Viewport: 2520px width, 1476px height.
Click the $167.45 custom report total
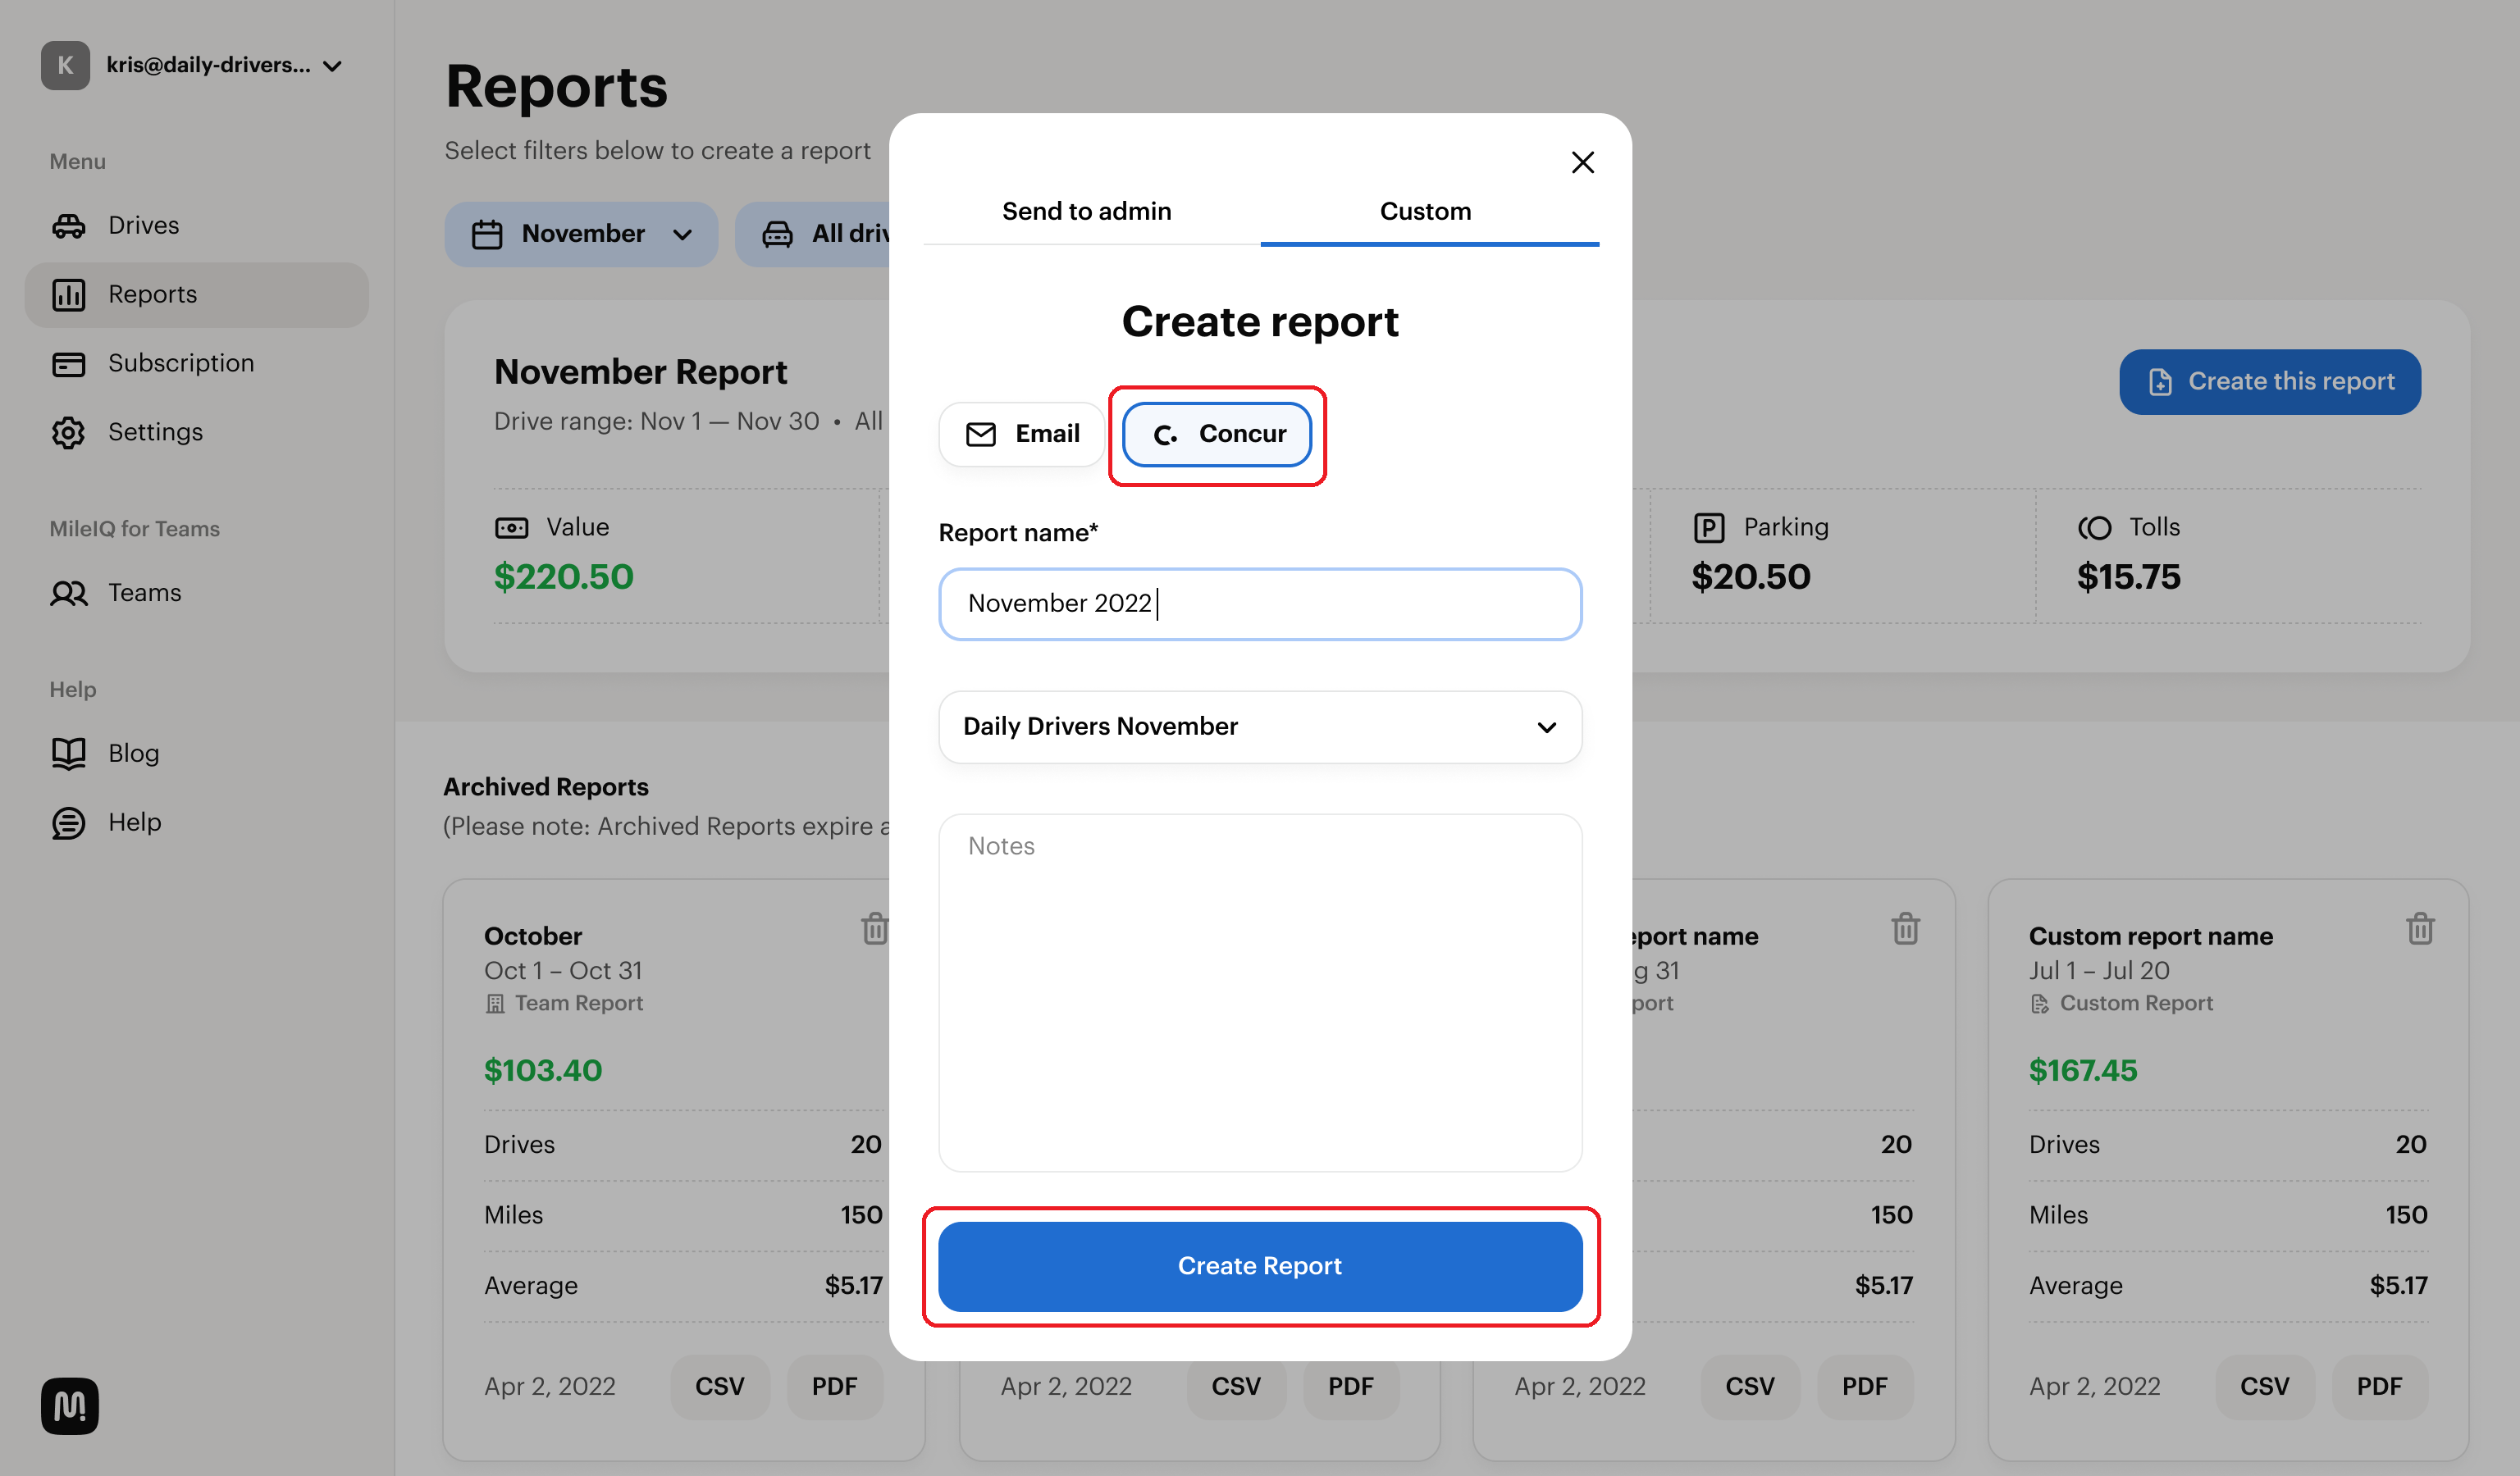pos(2083,1070)
